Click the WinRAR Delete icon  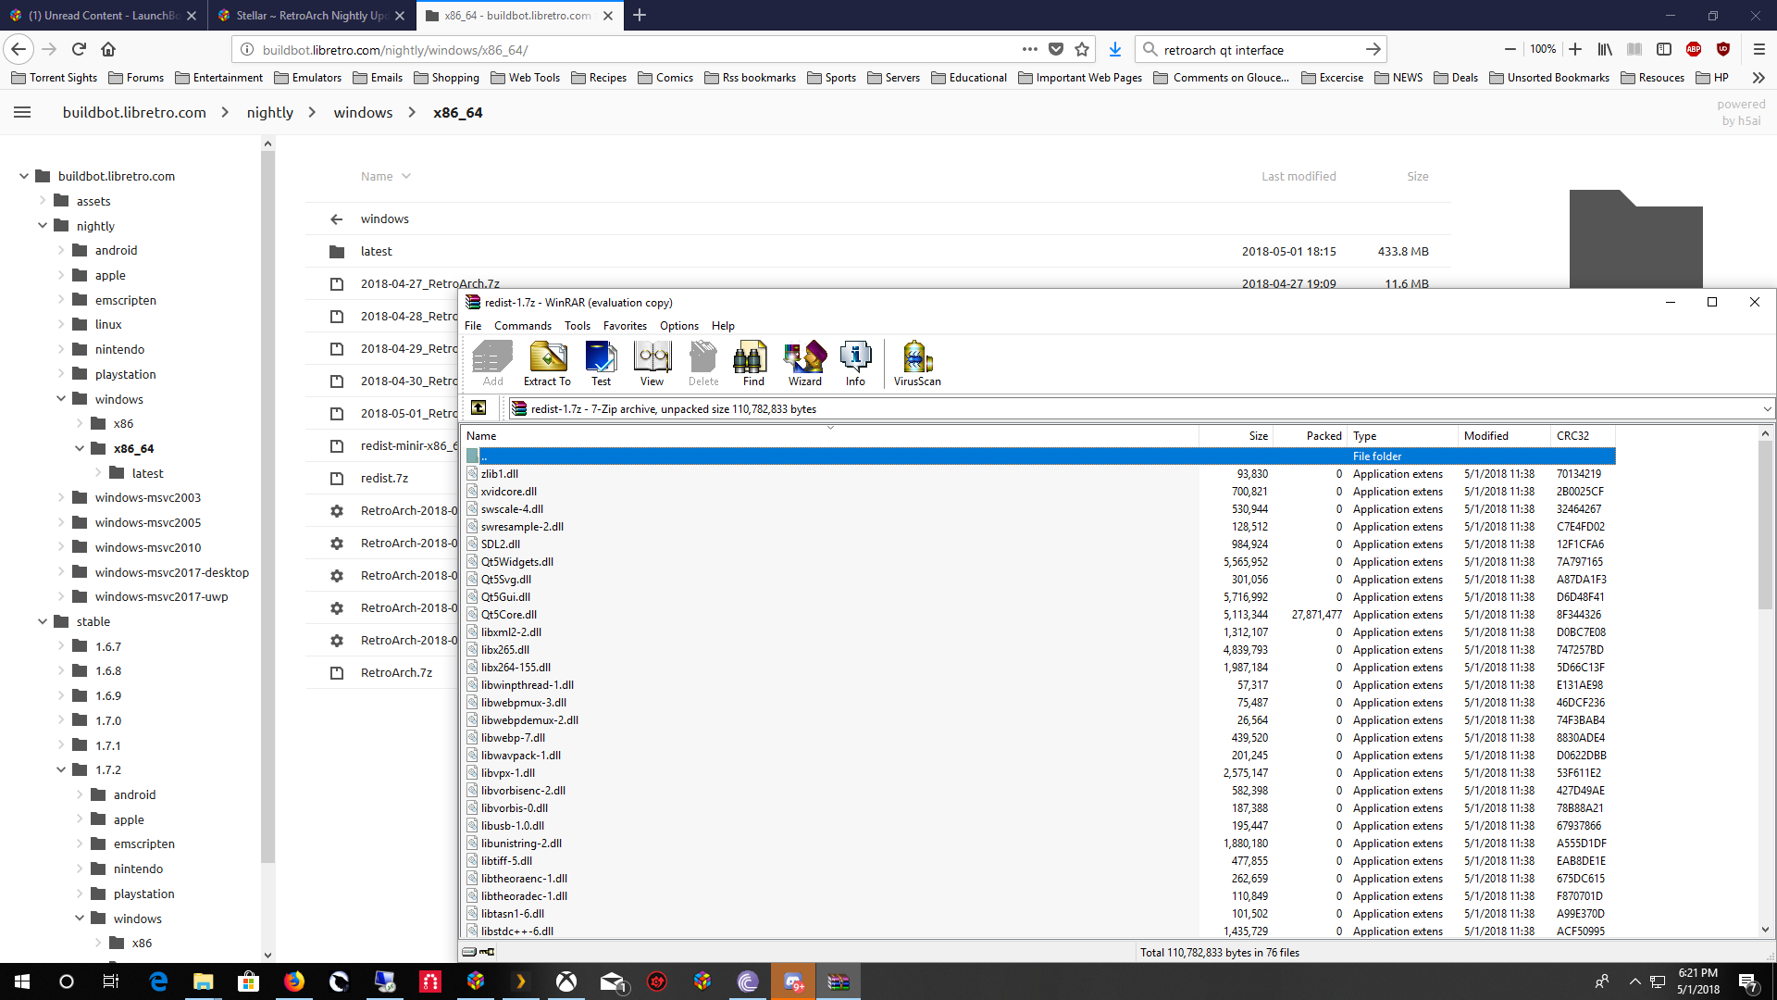(x=703, y=363)
